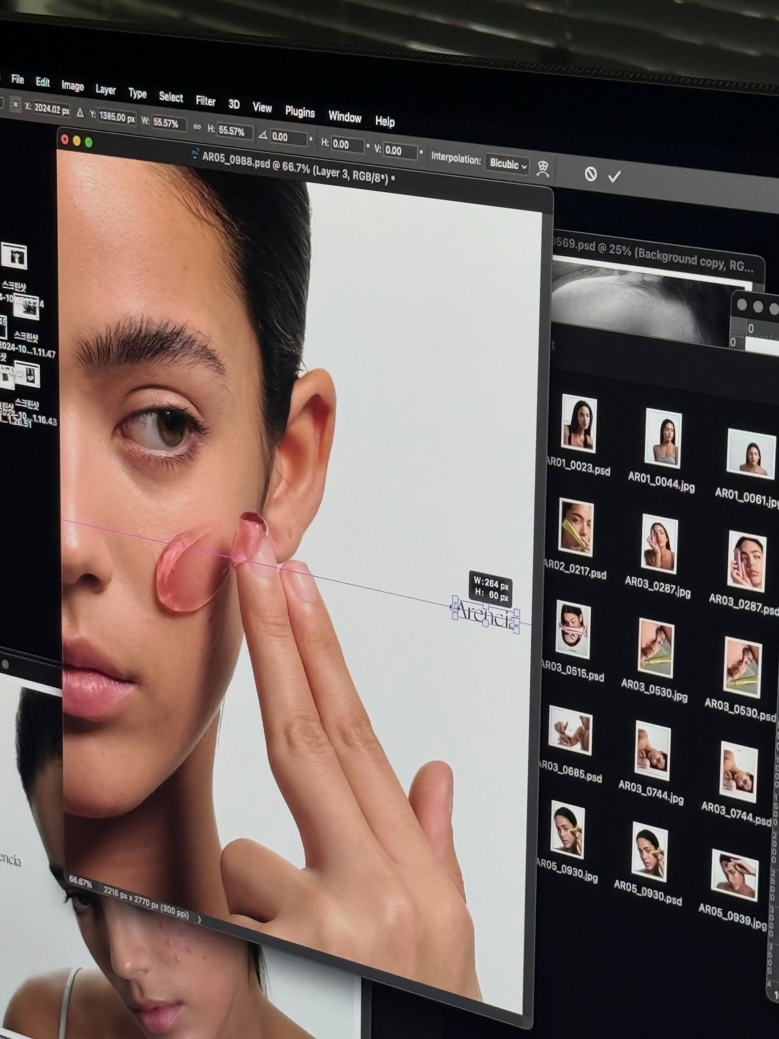Select the AR05_0939.jpg file thumbnail

coord(735,874)
